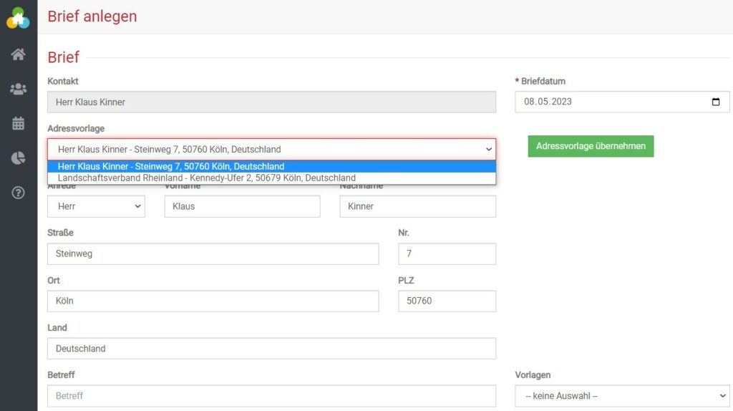The image size is (733, 411).
Task: Open the Home icon in sidebar
Action: pyautogui.click(x=18, y=54)
